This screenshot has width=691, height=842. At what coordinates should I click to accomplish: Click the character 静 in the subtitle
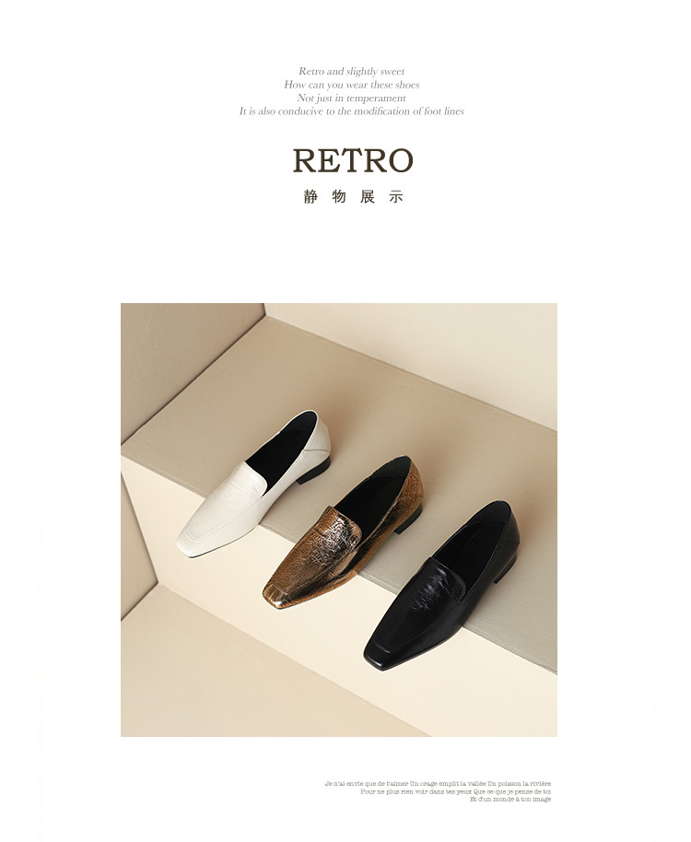(x=310, y=196)
